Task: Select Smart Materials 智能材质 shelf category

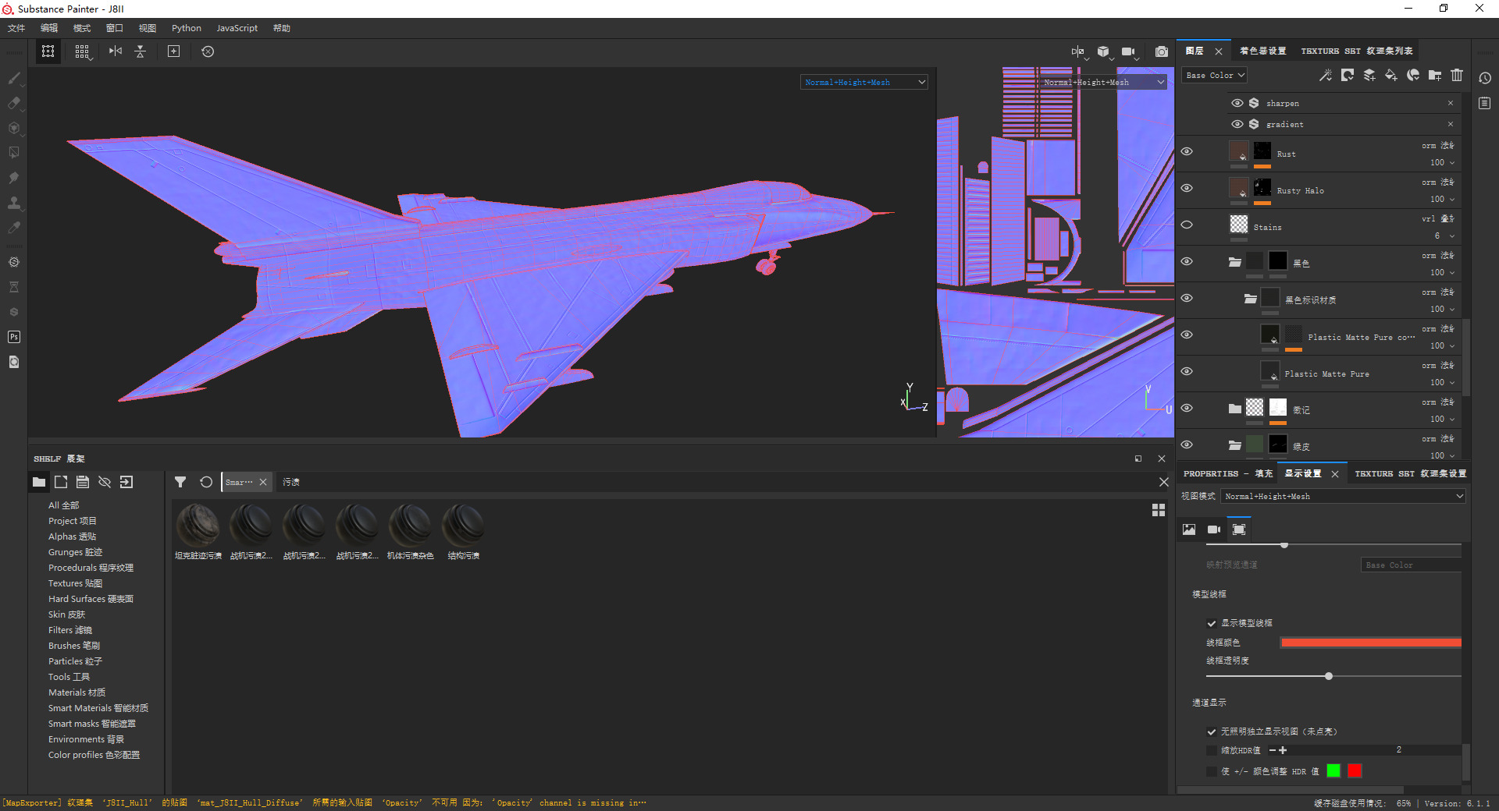Action: click(98, 708)
